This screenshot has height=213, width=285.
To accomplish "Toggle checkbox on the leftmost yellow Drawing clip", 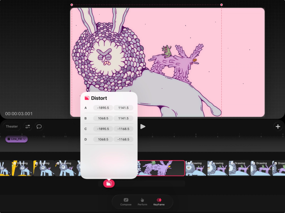I will click(x=15, y=163).
